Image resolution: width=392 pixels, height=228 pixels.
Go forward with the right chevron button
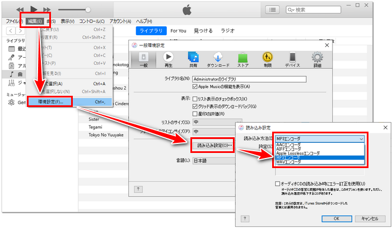(x=20, y=31)
